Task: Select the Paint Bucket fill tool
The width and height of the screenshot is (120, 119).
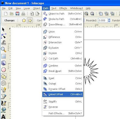Action: 4,110
